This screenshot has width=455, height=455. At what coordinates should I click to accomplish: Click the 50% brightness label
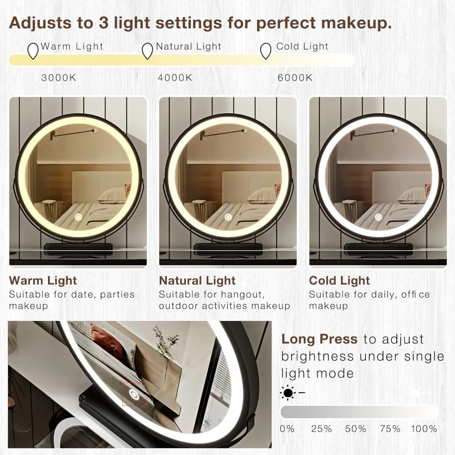pyautogui.click(x=356, y=429)
